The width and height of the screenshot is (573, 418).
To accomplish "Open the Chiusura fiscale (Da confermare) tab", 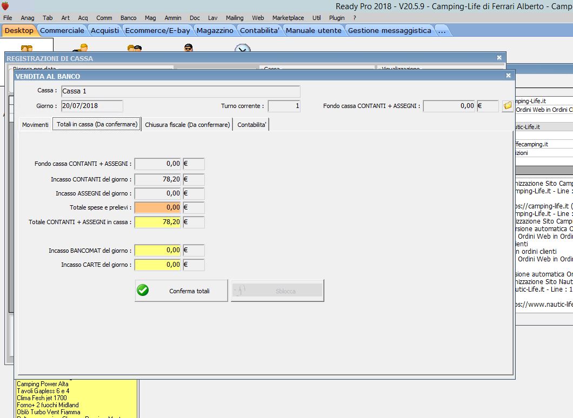I will click(188, 125).
